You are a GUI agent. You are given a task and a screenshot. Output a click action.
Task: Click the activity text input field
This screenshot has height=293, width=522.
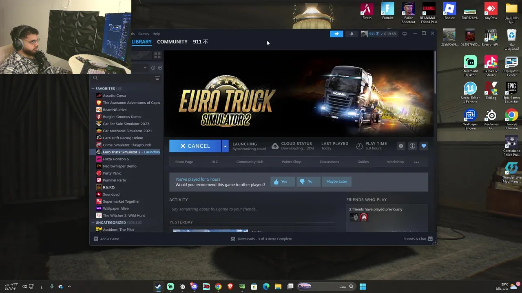pos(252,209)
